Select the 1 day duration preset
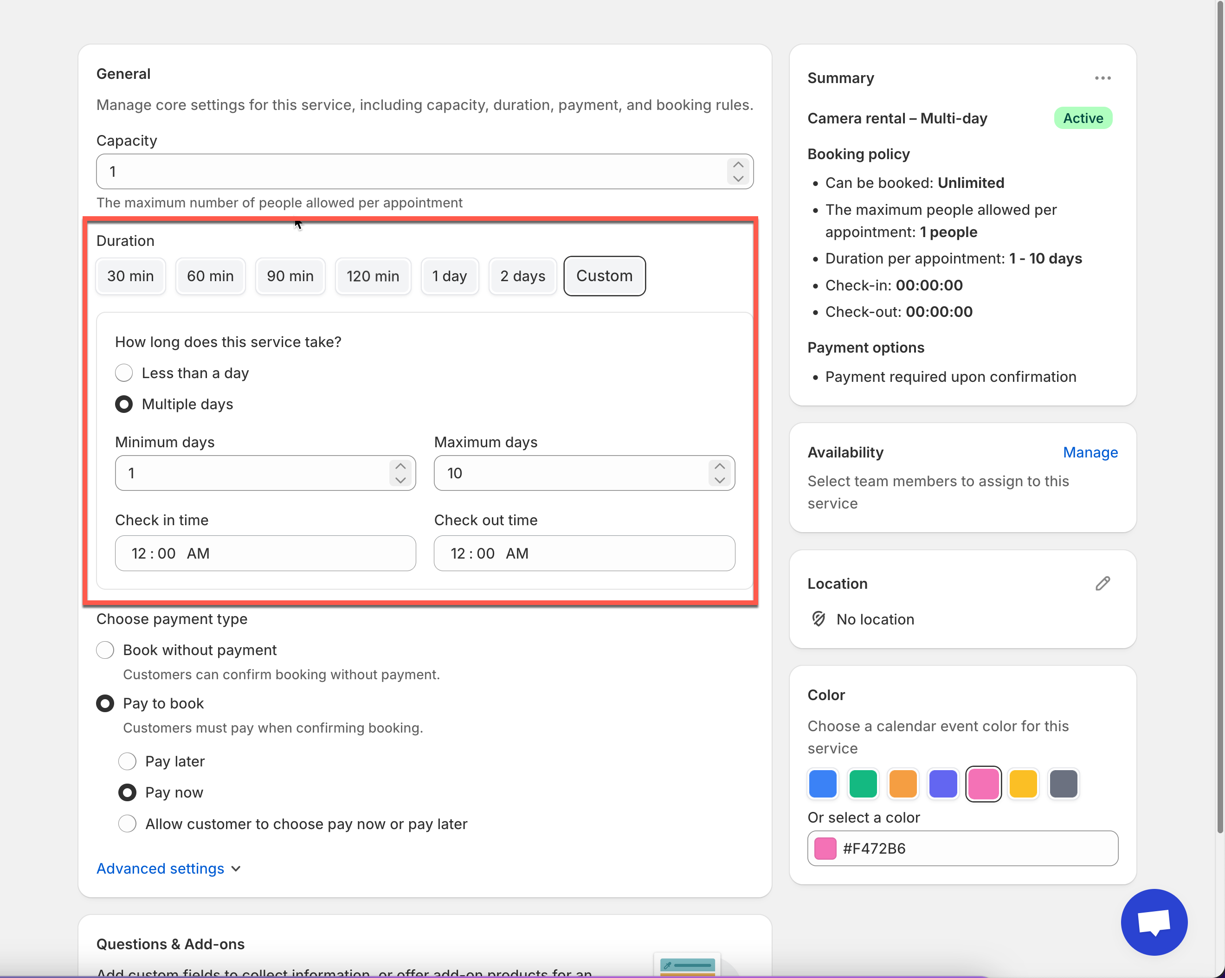 [x=449, y=276]
